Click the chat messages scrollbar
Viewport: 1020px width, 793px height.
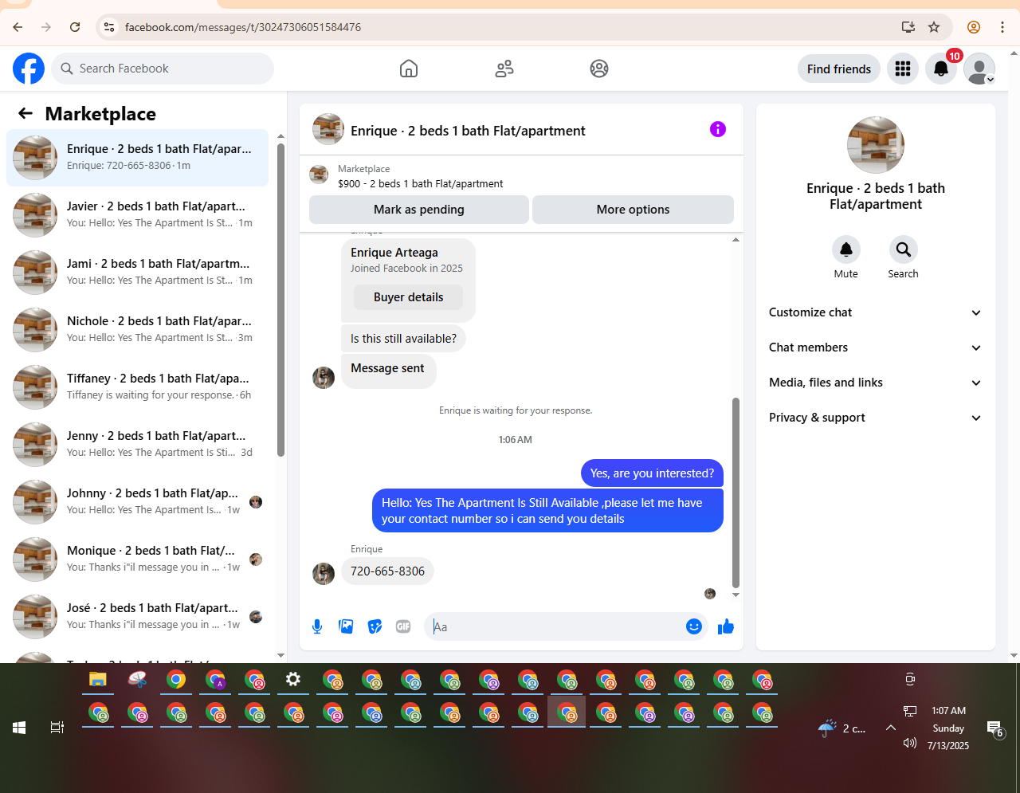pos(736,493)
